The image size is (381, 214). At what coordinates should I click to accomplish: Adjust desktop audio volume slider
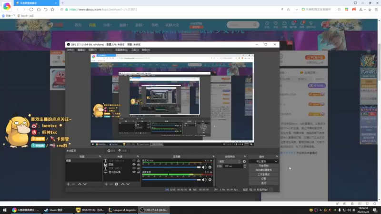pyautogui.click(x=171, y=180)
